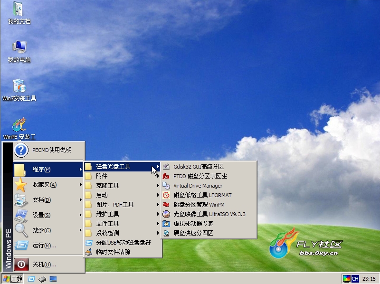Click the 设置(S) settings icon
This screenshot has height=284, width=380.
coord(21,216)
